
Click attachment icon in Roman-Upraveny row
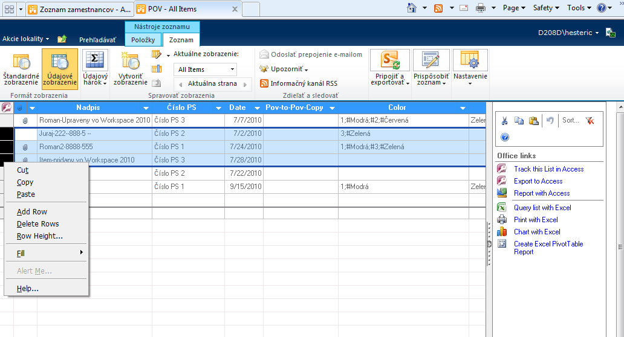pos(25,120)
